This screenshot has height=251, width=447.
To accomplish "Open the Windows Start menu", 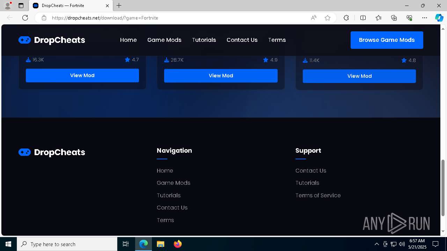I will pyautogui.click(x=8, y=244).
